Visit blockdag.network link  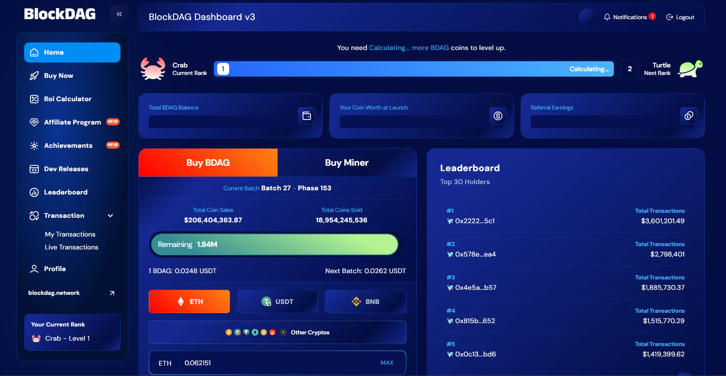click(54, 293)
